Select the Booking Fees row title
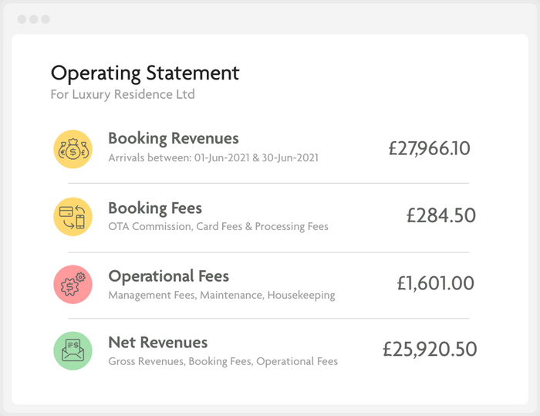540x416 pixels. point(154,208)
